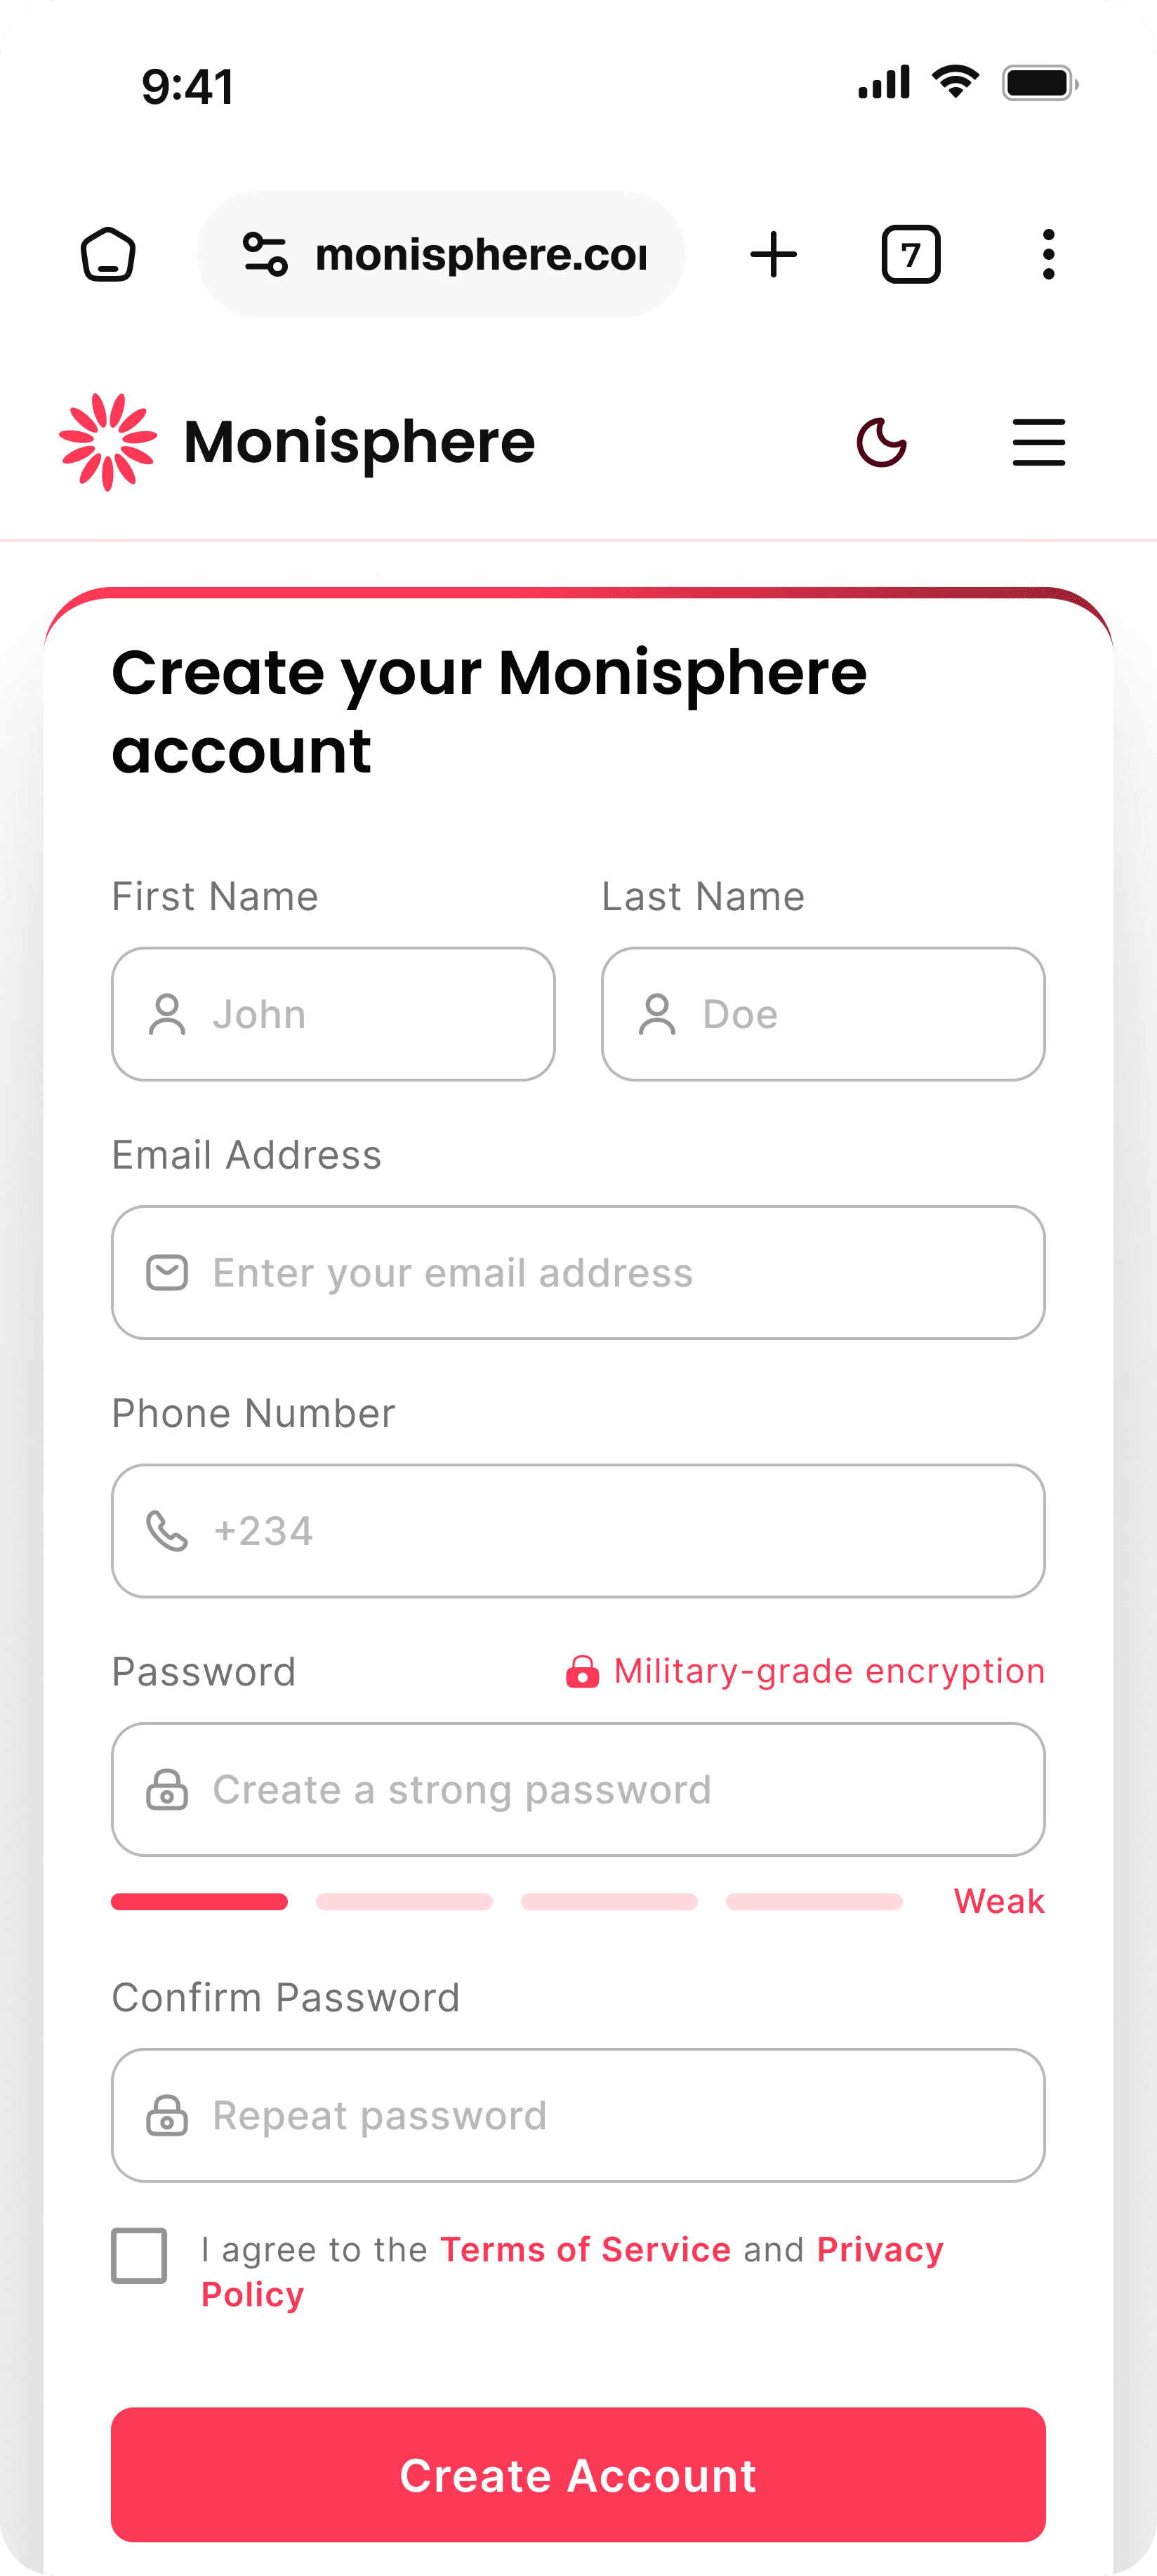Click the lock icon in password field
Viewport: 1157px width, 2576px height.
point(168,1789)
